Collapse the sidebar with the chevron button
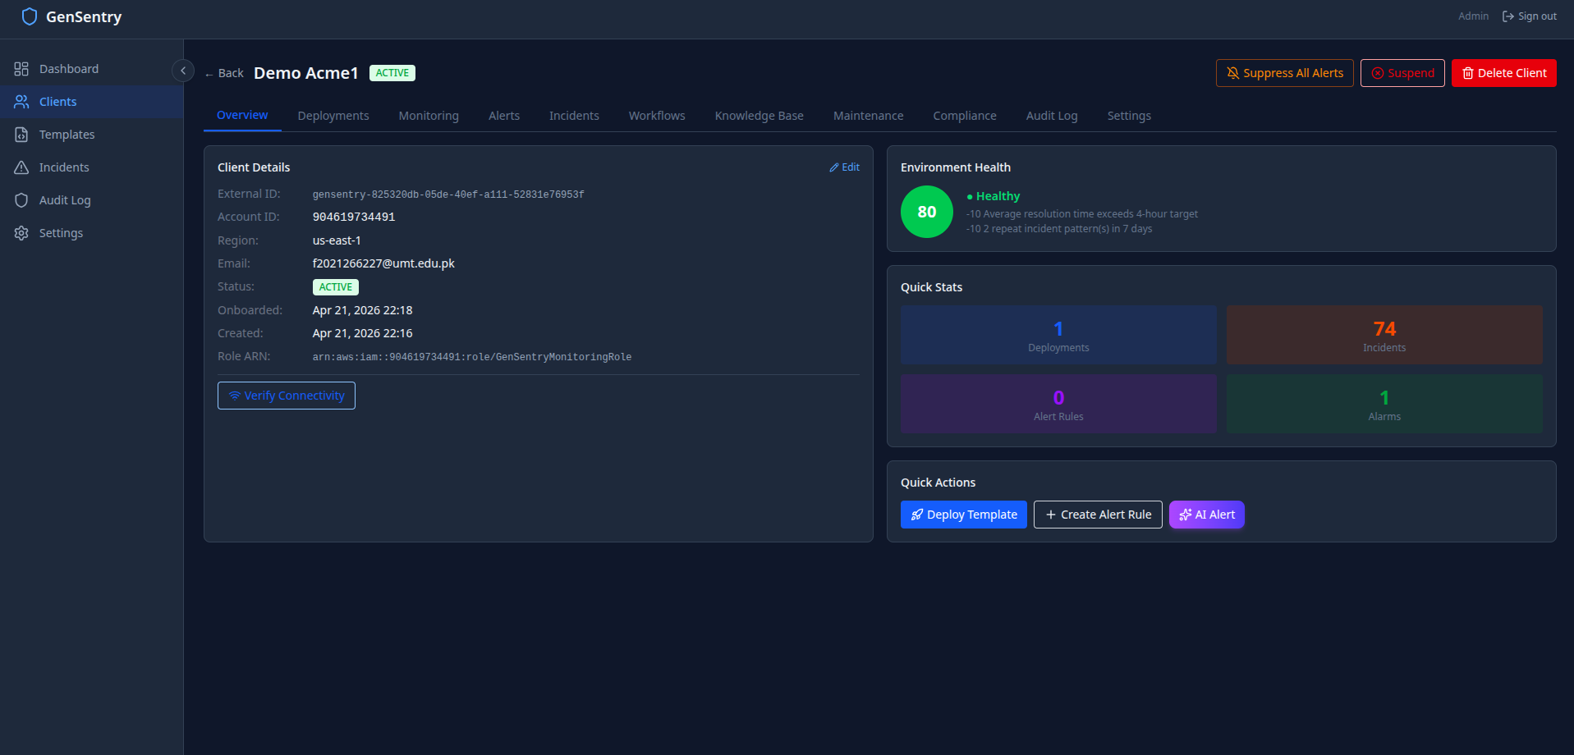 tap(183, 71)
